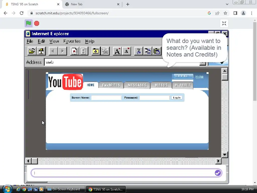Open the Favorites folder toolbar icon
The image size is (257, 193).
[x=96, y=51]
